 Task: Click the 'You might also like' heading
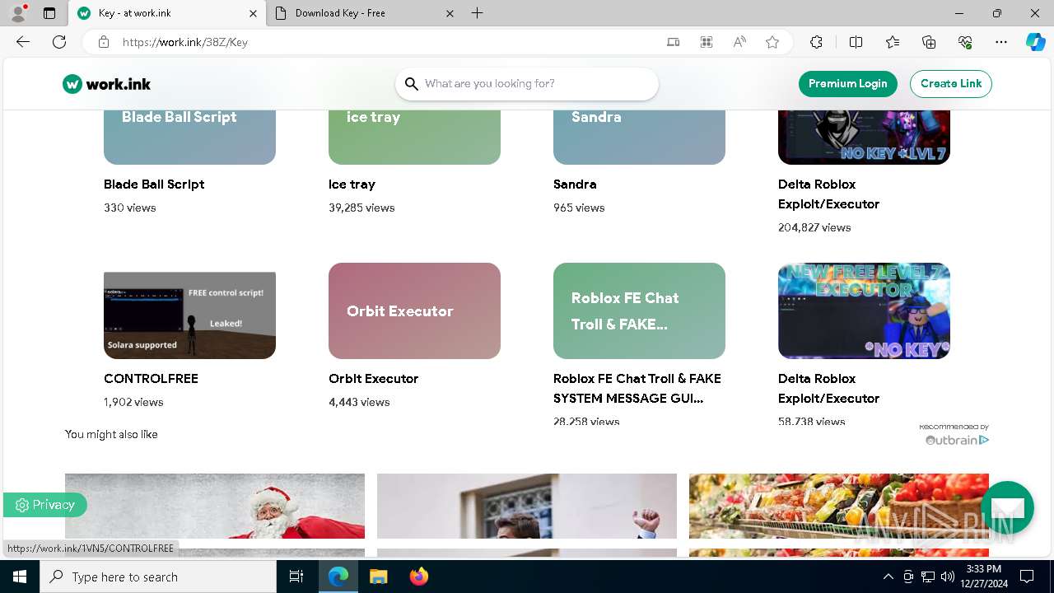click(111, 434)
